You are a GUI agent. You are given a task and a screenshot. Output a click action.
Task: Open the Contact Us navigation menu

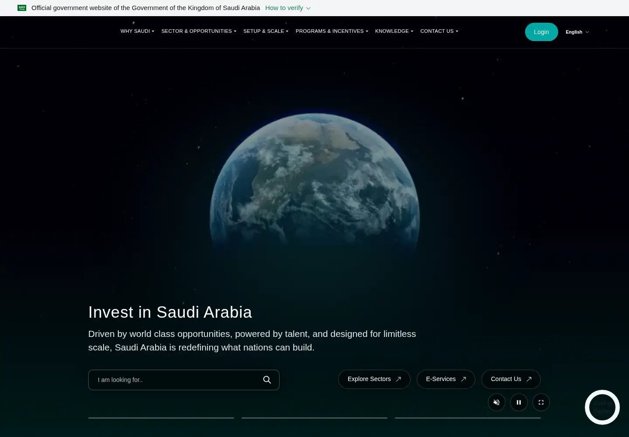(x=439, y=31)
